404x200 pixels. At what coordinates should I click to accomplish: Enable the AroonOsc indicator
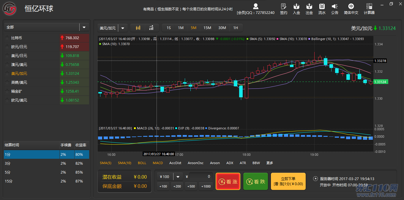point(195,163)
